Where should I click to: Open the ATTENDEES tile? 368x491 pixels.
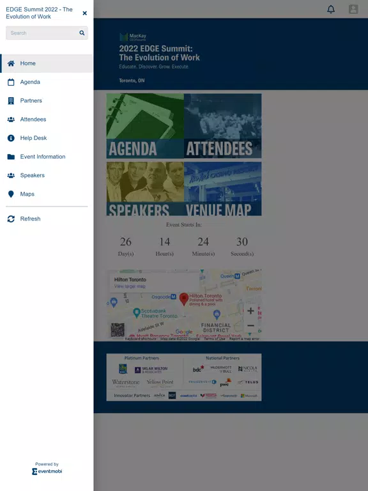pyautogui.click(x=223, y=126)
